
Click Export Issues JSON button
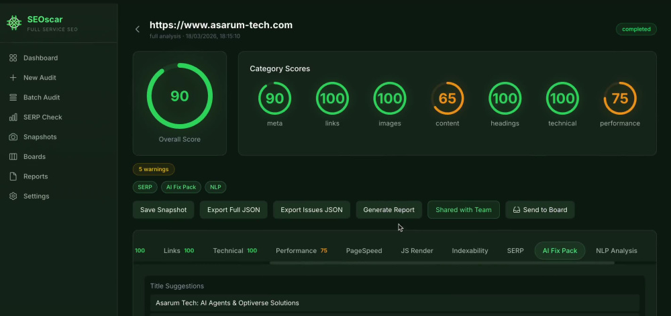pyautogui.click(x=311, y=210)
